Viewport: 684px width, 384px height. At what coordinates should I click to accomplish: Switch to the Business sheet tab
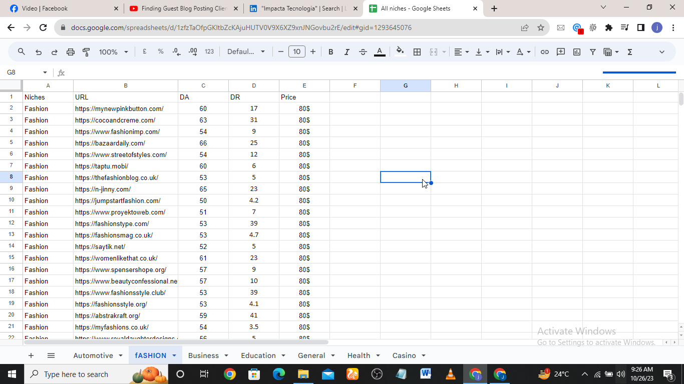point(203,355)
